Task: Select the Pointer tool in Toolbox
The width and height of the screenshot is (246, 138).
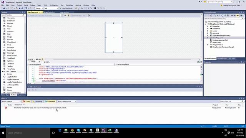Action: coord(10,74)
